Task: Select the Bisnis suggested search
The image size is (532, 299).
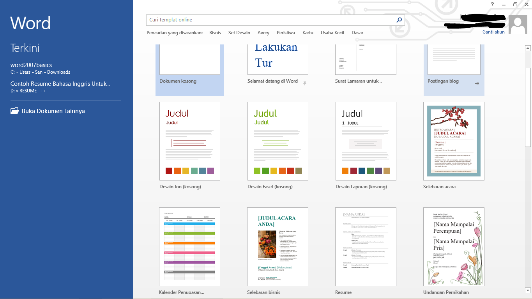Action: point(215,33)
